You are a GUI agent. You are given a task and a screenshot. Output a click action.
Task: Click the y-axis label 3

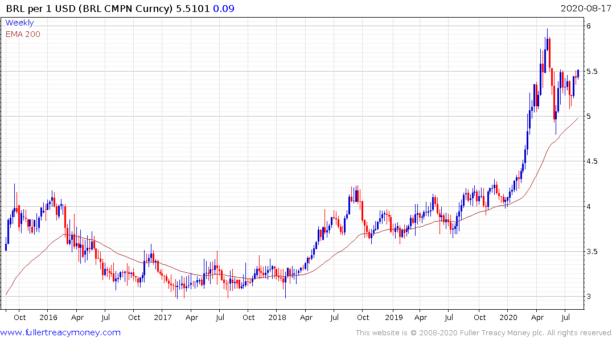589,297
